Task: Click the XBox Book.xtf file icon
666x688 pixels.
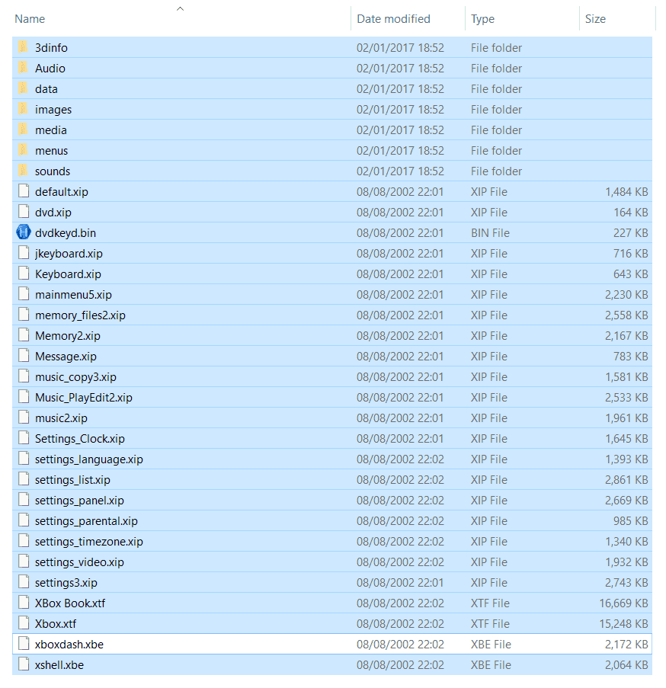Action: 24,603
